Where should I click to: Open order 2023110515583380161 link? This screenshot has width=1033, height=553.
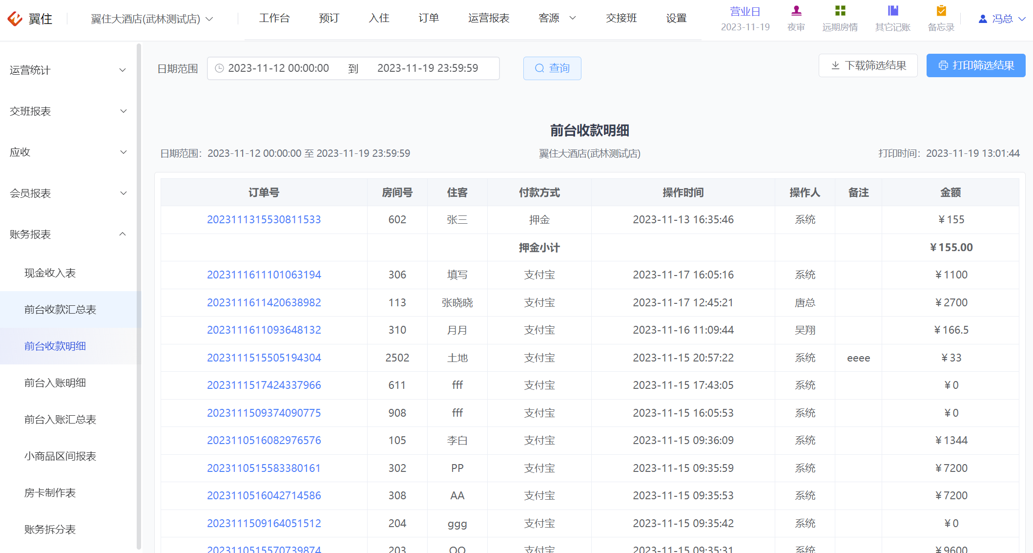tap(264, 468)
